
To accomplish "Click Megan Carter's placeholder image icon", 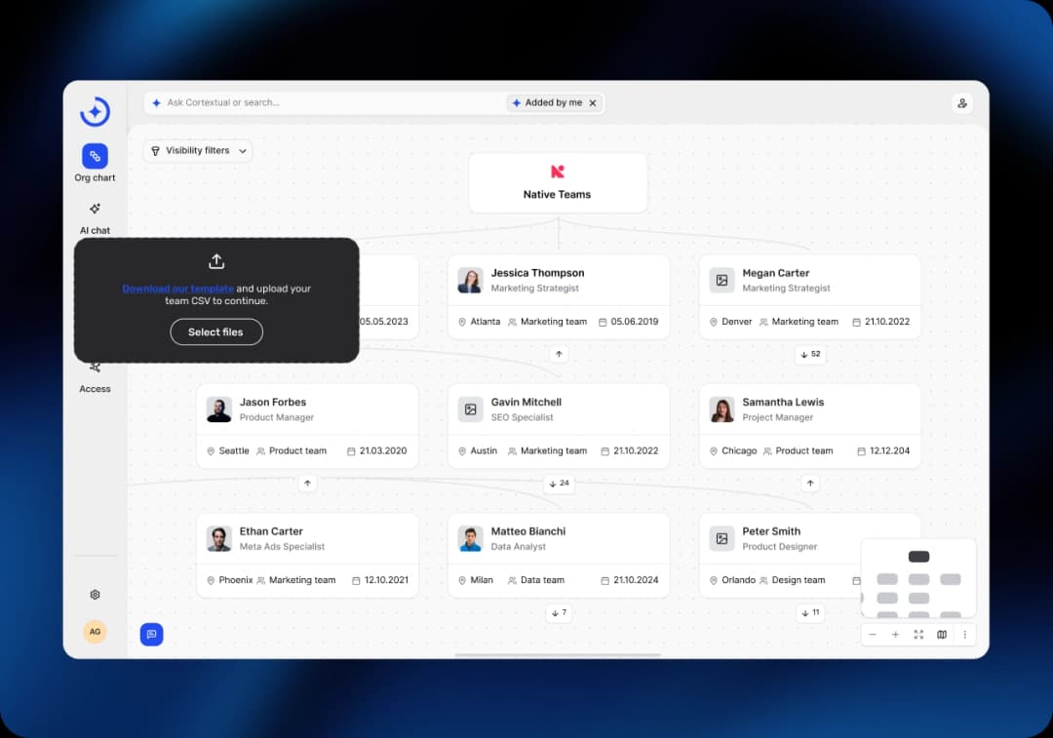I will [721, 280].
